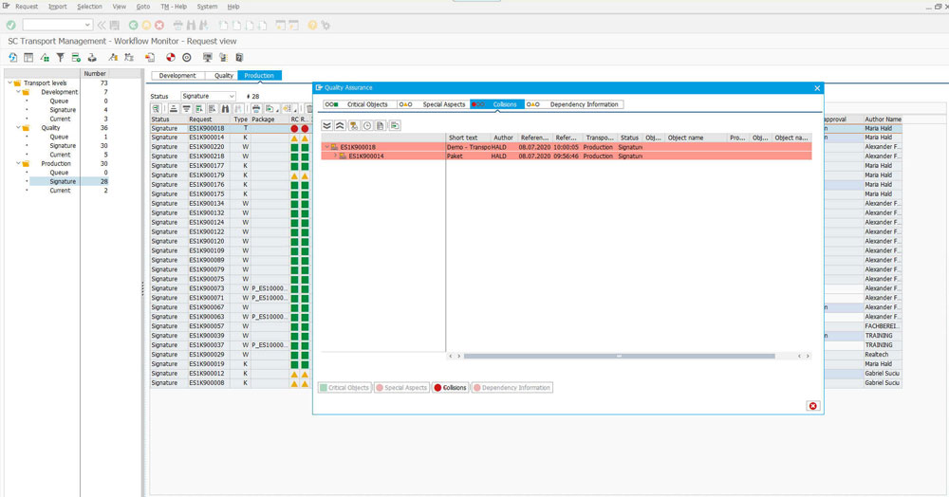The image size is (949, 497).
Task: Click the Author Name column header
Action: 883,120
